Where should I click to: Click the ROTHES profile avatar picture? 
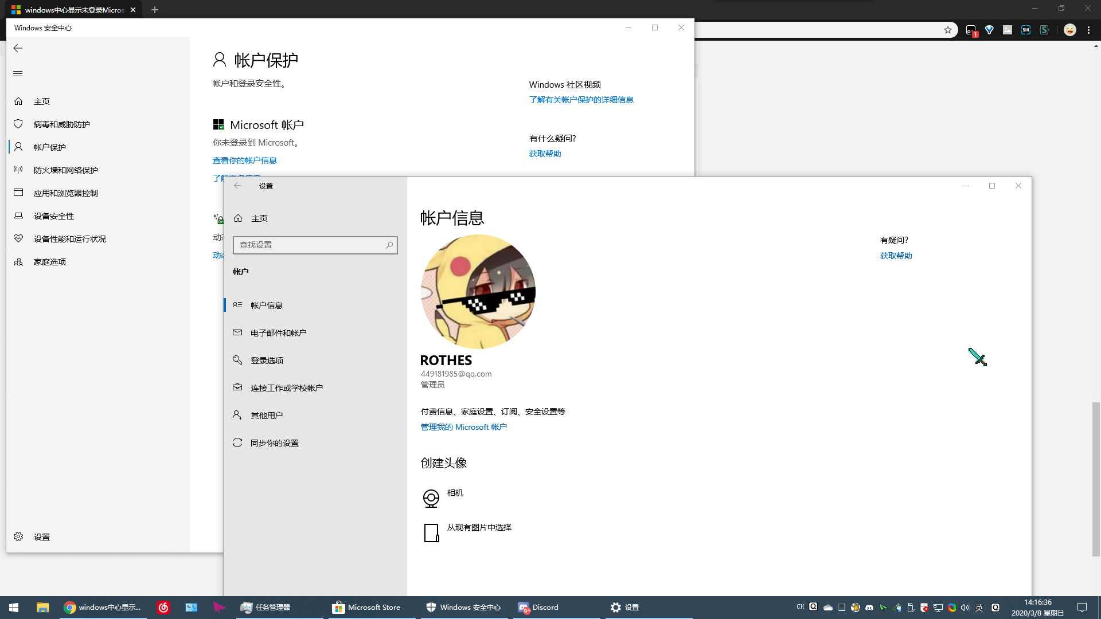pos(478,291)
